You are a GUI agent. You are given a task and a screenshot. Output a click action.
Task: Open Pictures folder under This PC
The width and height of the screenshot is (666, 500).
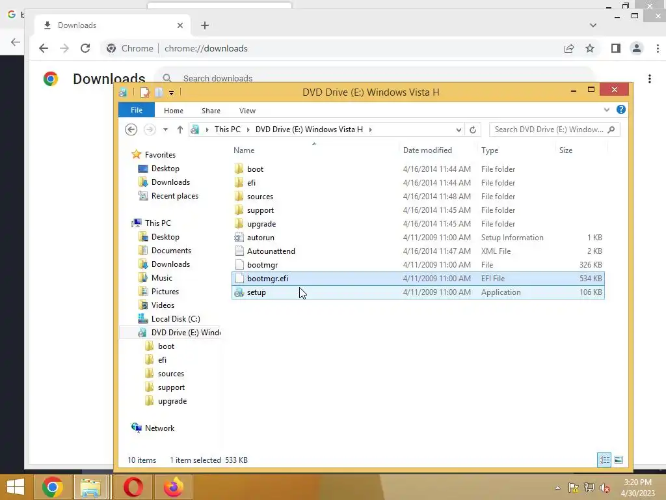coord(165,292)
